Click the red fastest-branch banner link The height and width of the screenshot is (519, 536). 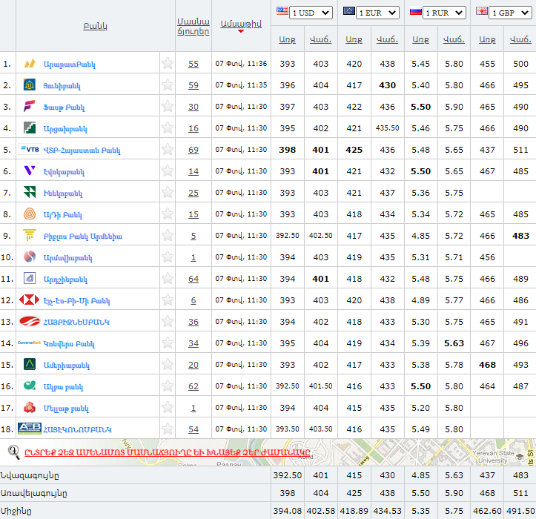(168, 452)
